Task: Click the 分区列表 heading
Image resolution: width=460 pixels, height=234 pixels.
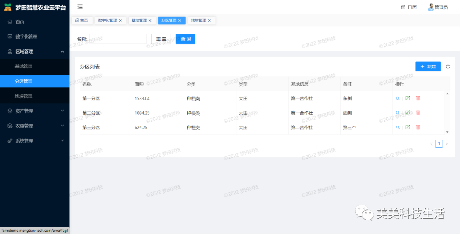Action: click(x=90, y=67)
